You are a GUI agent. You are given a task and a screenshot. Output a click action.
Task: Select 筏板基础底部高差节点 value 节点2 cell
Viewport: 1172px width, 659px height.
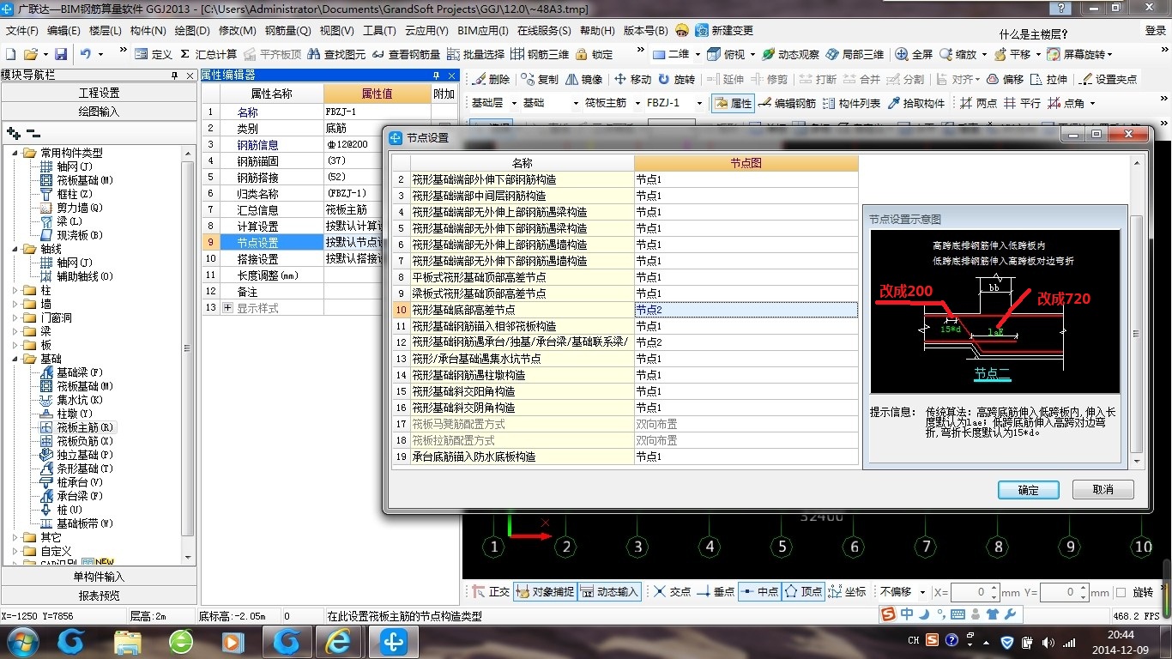click(x=746, y=310)
